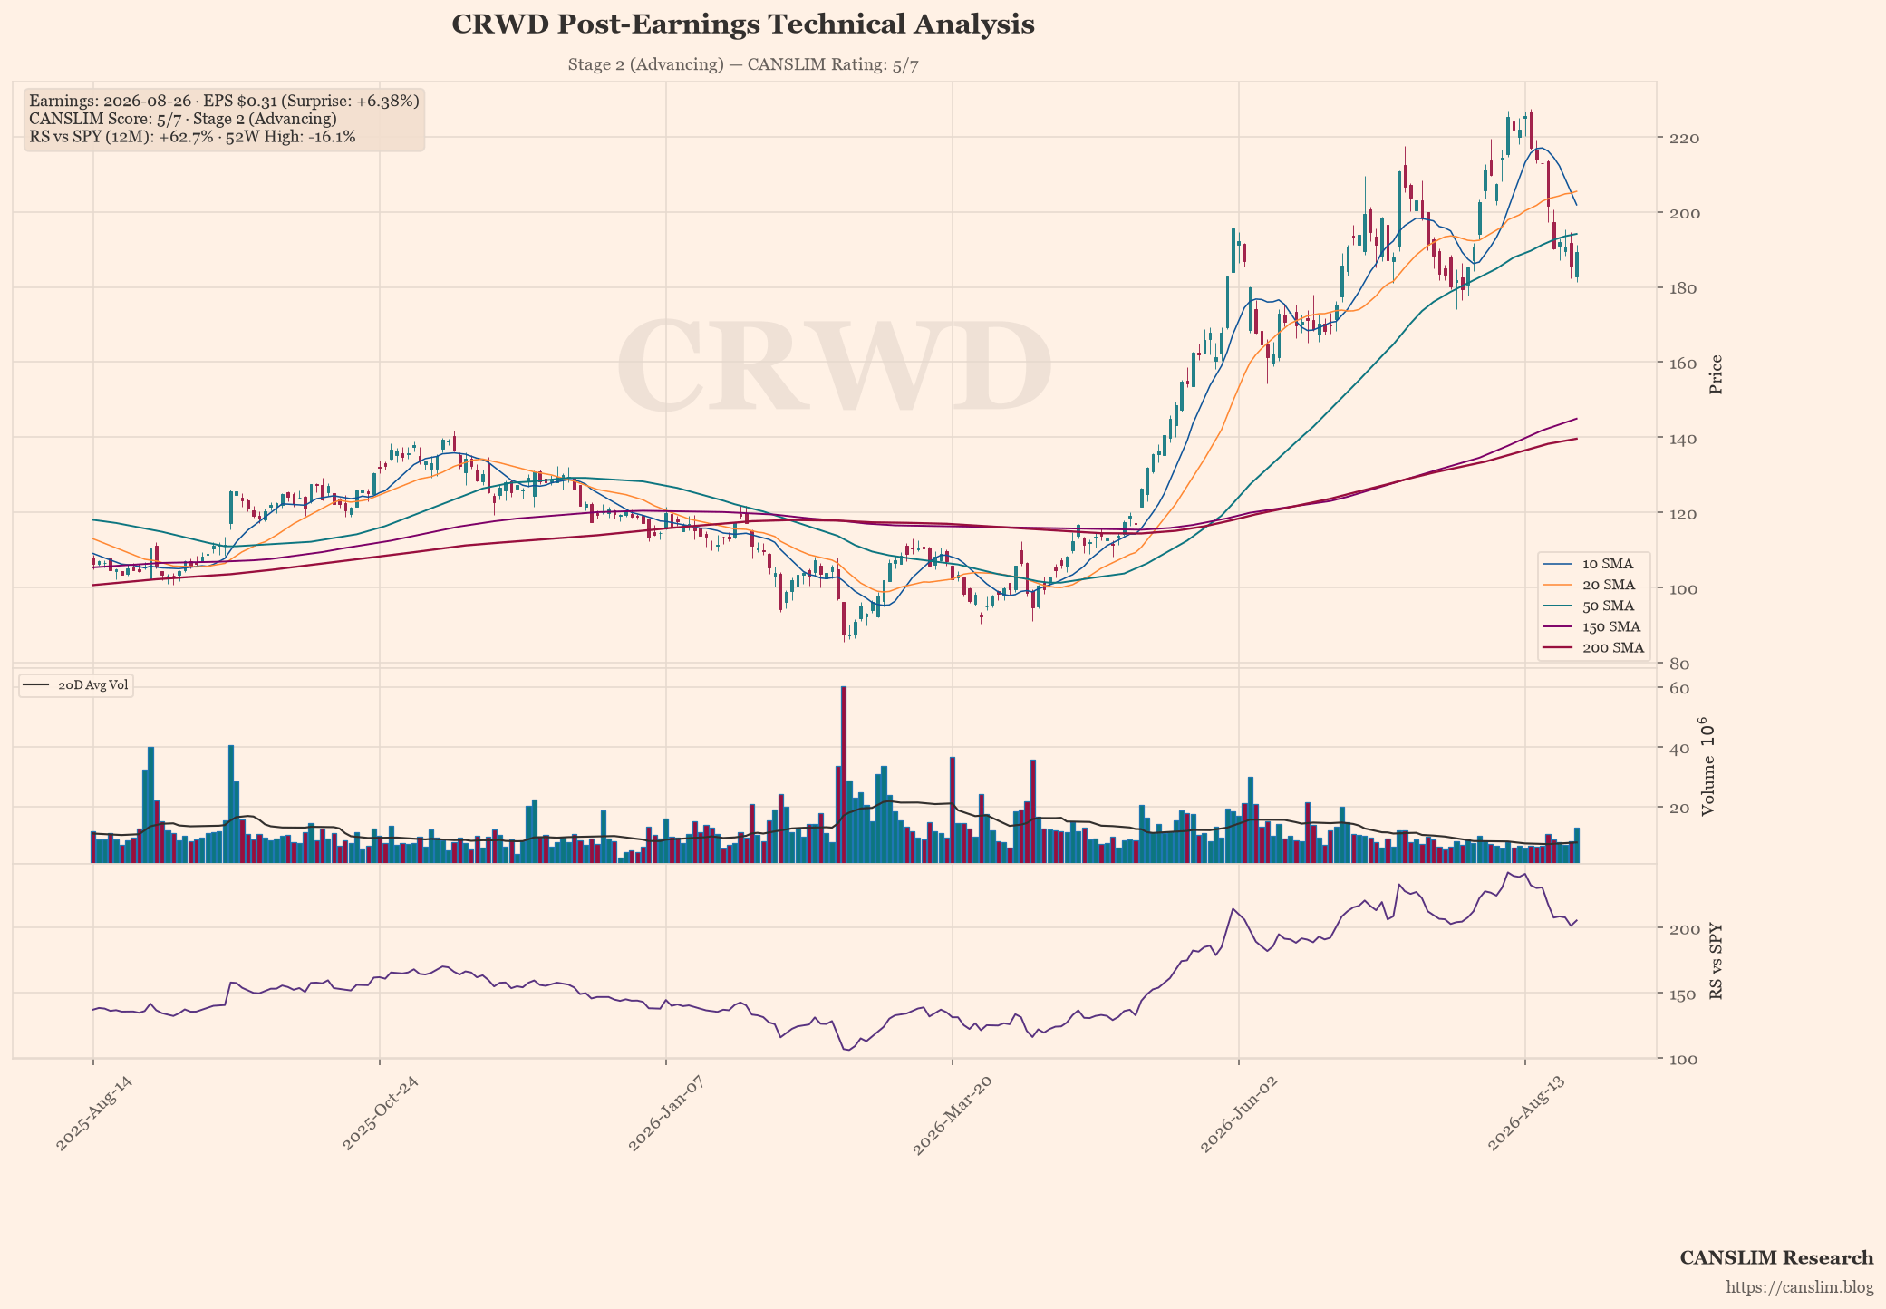The image size is (1886, 1309).
Task: Select the 50 SMA legend entry
Action: click(1592, 606)
